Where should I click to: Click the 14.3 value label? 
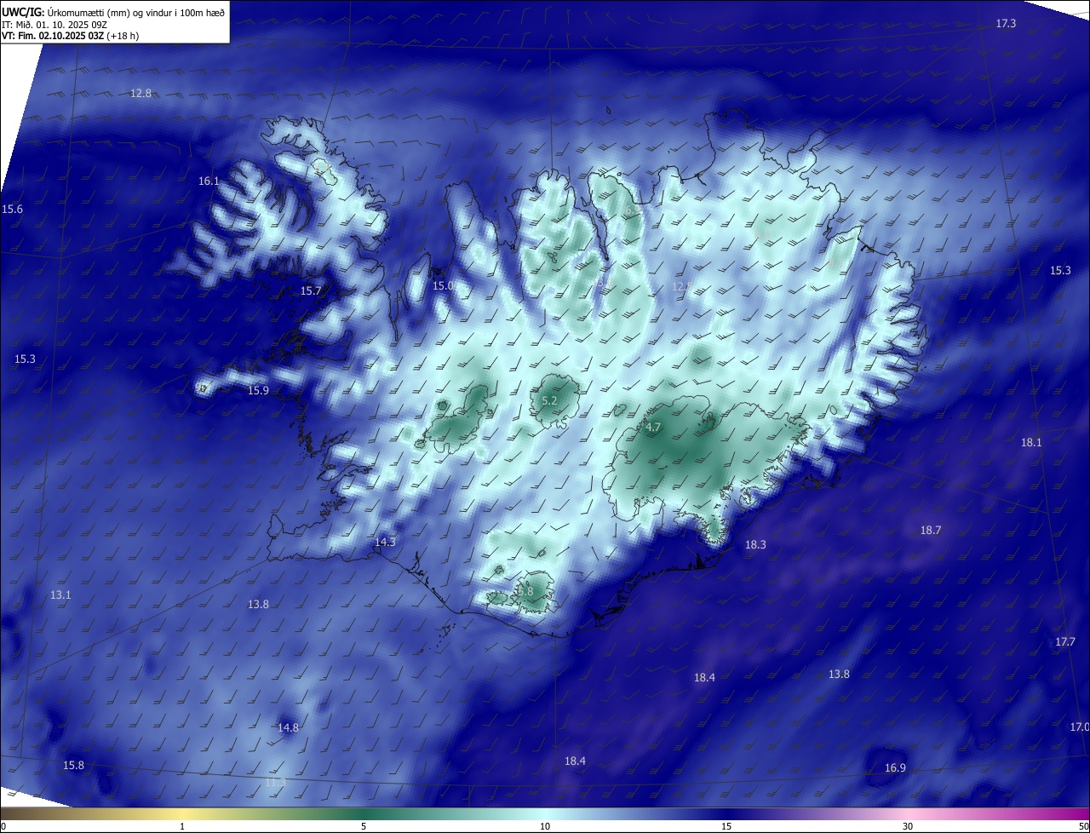tap(385, 543)
